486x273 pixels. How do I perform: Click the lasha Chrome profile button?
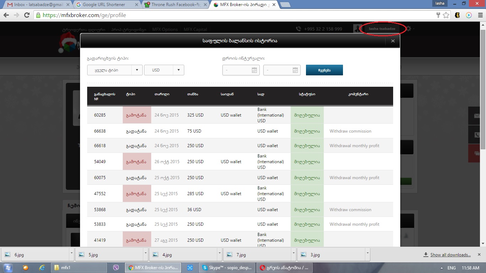coord(440,3)
